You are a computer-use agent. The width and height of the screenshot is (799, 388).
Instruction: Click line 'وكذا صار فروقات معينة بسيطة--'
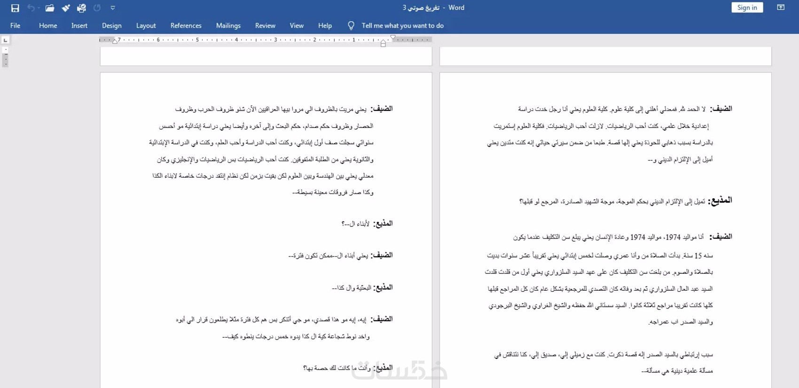click(333, 192)
